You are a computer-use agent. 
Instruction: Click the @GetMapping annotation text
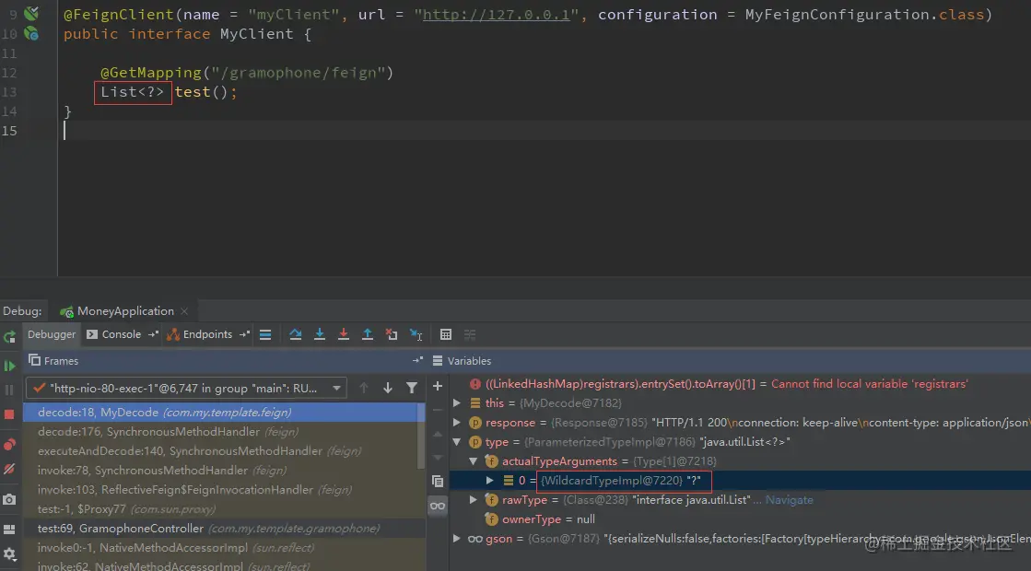coord(150,72)
